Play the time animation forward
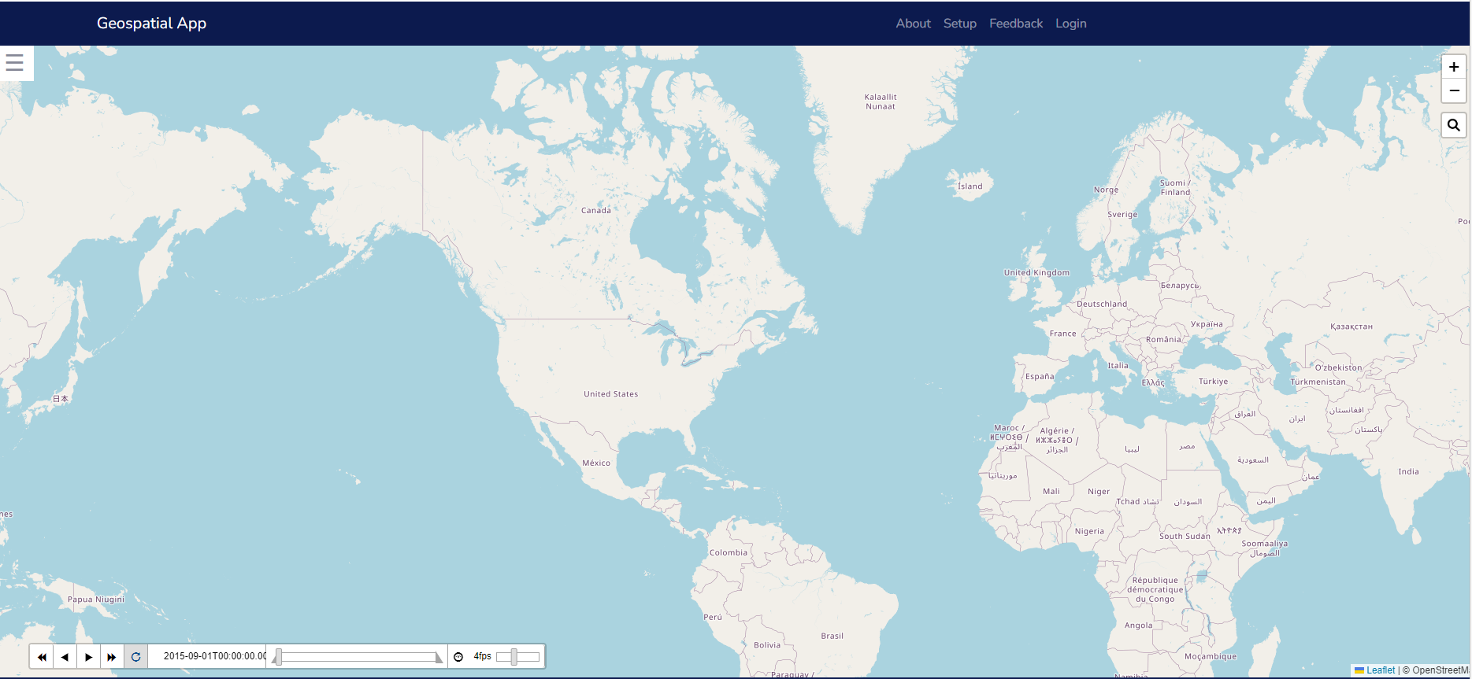 tap(88, 656)
